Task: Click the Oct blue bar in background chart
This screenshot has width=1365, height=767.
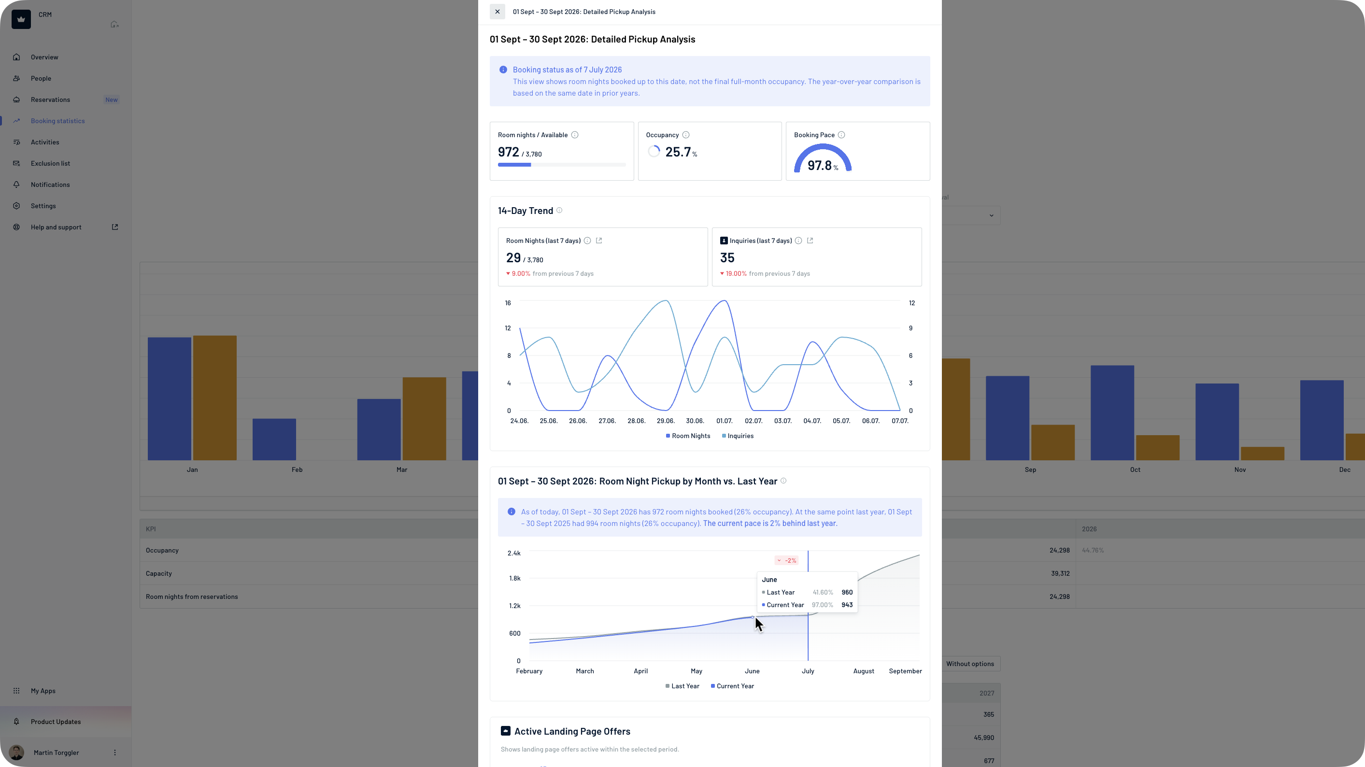Action: (x=1112, y=412)
